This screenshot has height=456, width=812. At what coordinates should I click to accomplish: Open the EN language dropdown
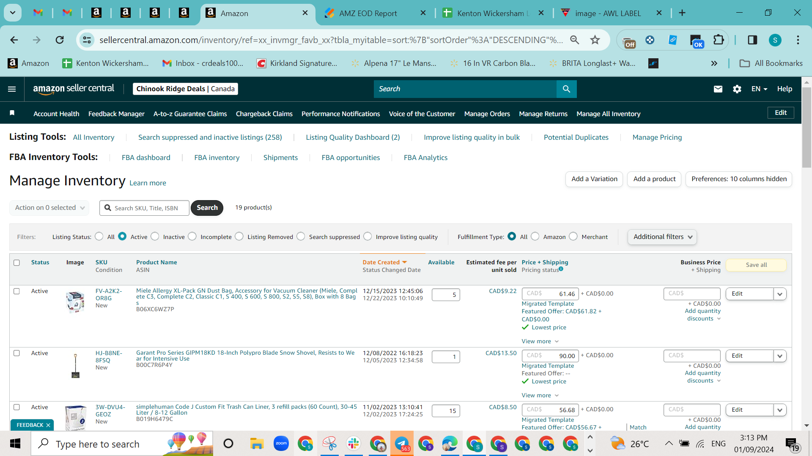pyautogui.click(x=759, y=89)
